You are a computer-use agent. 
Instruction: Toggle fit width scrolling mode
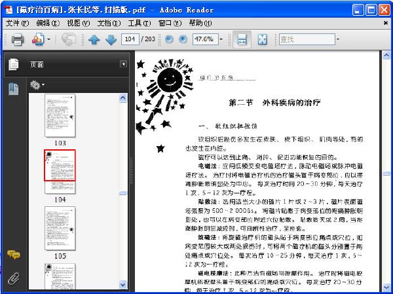pyautogui.click(x=242, y=39)
